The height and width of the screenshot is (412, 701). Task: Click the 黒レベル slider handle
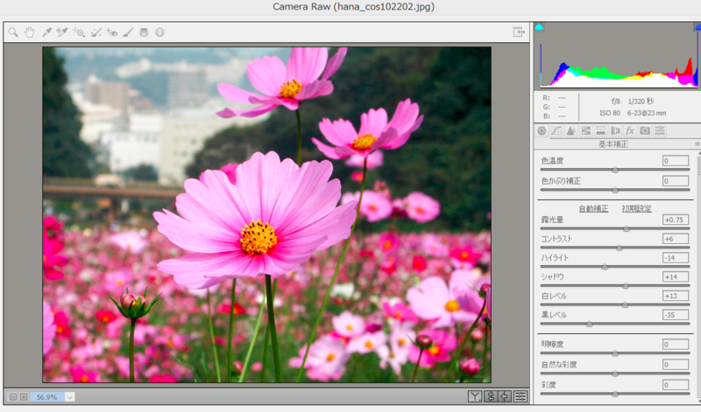tap(589, 324)
